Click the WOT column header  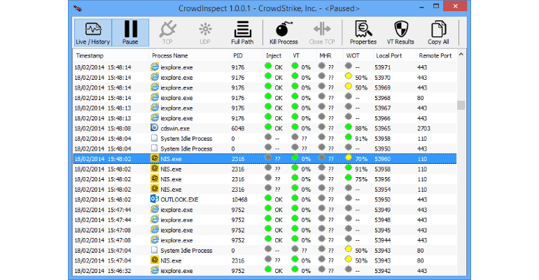coord(353,55)
